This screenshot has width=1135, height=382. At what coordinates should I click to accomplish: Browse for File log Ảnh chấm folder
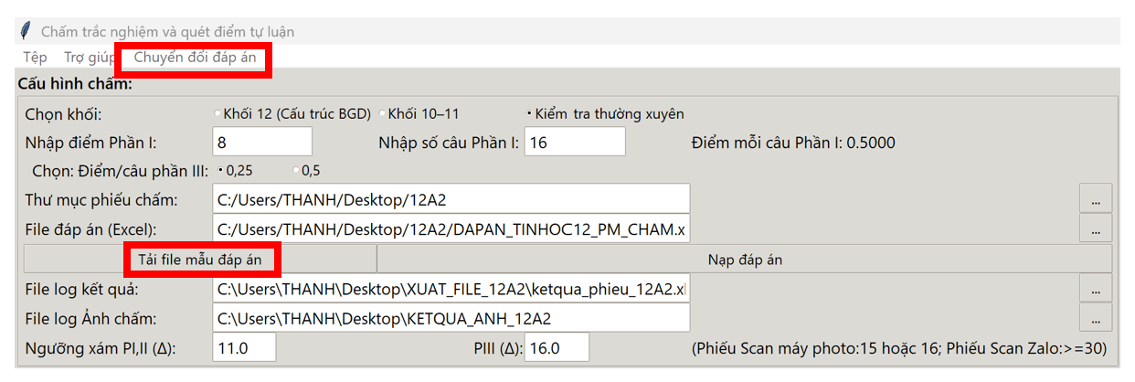1096,318
